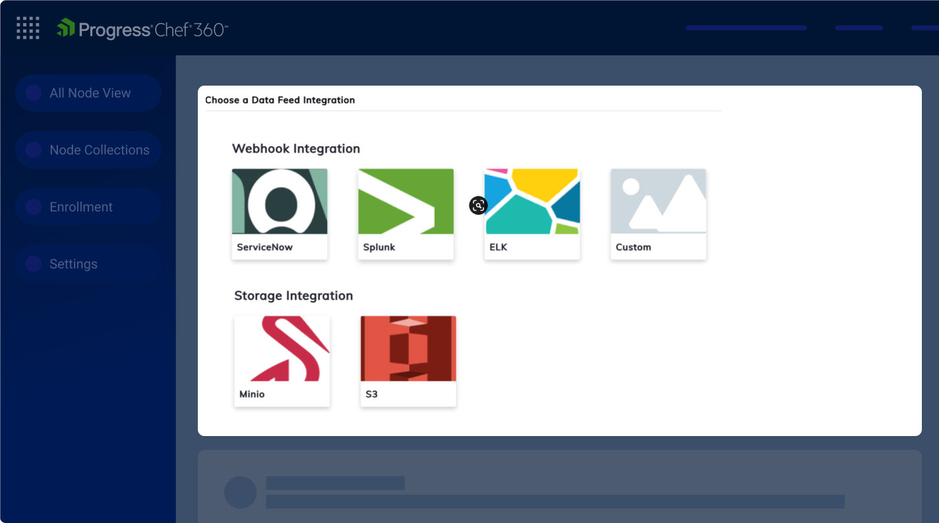Select the S3 storage integration tile
This screenshot has width=939, height=523.
pyautogui.click(x=408, y=361)
